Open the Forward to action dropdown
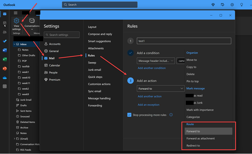Screen dimensions: 252x154 161,88
